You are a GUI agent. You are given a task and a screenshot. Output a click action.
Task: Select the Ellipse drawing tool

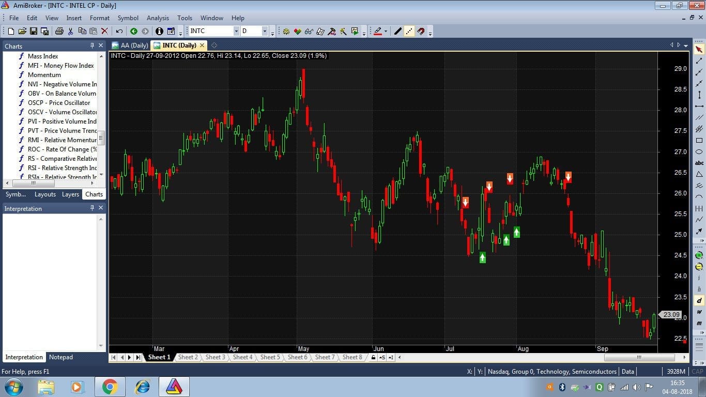tap(699, 151)
